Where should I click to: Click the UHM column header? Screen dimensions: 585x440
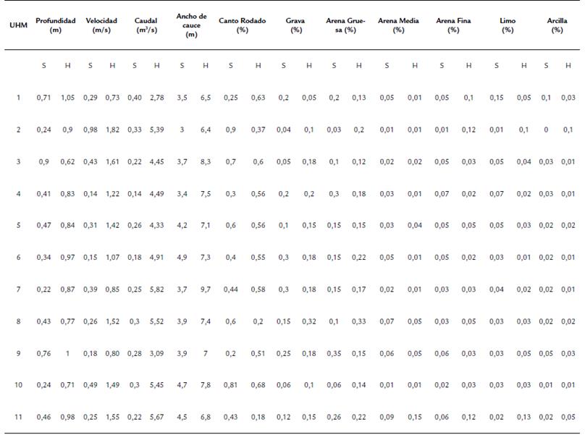click(18, 25)
